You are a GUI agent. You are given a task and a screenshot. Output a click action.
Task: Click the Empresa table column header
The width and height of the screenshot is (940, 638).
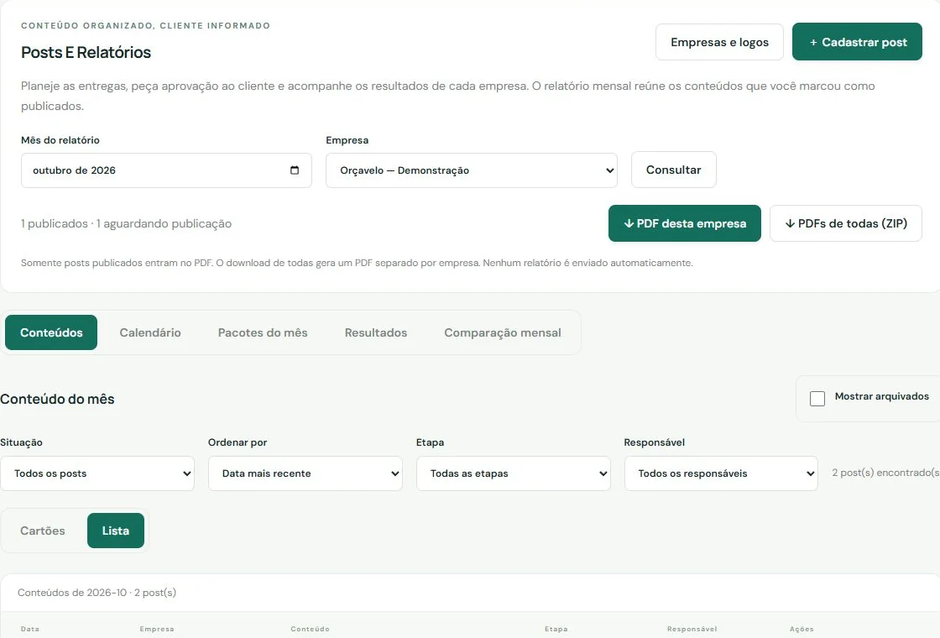pos(156,629)
